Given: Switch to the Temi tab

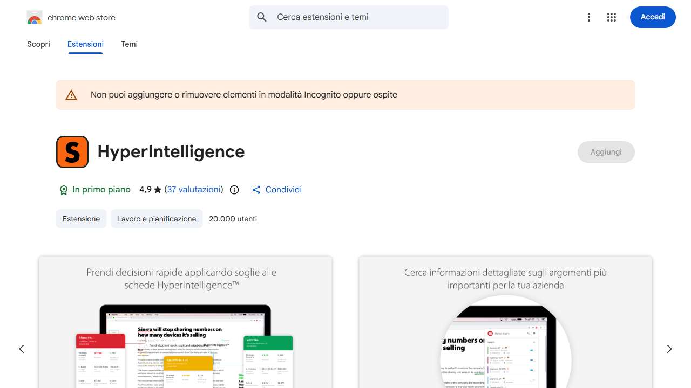Looking at the screenshot, I should 129,44.
